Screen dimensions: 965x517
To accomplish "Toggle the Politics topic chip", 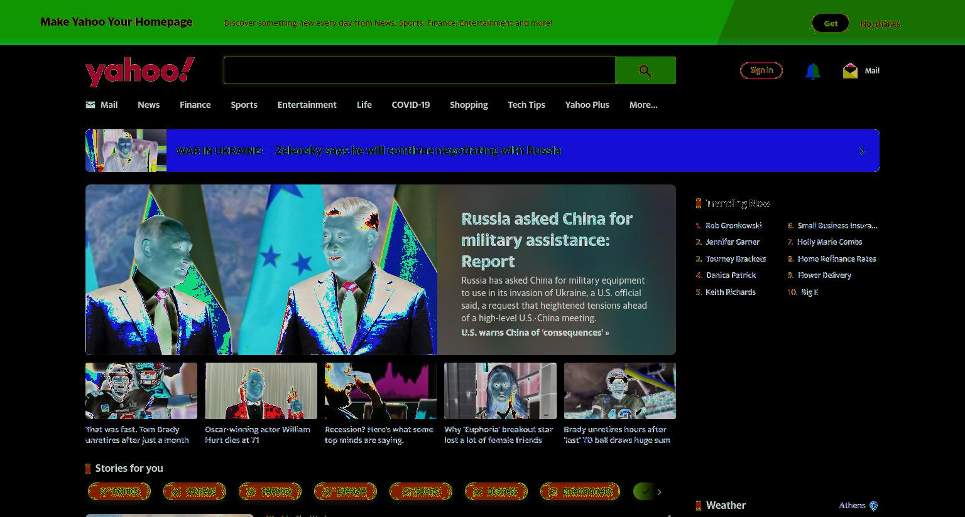I will click(119, 491).
